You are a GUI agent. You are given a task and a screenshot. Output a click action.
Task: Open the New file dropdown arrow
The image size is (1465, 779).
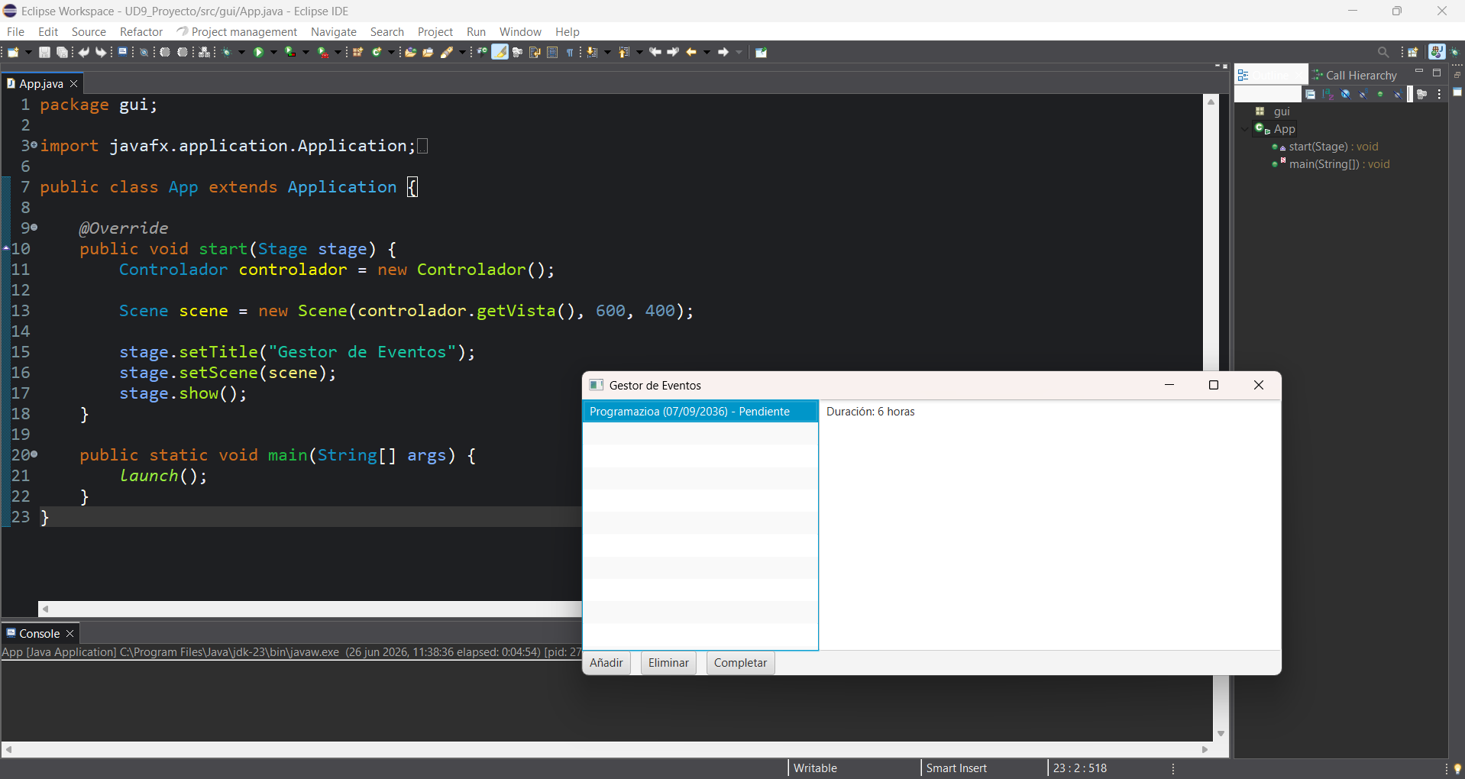[x=28, y=52]
